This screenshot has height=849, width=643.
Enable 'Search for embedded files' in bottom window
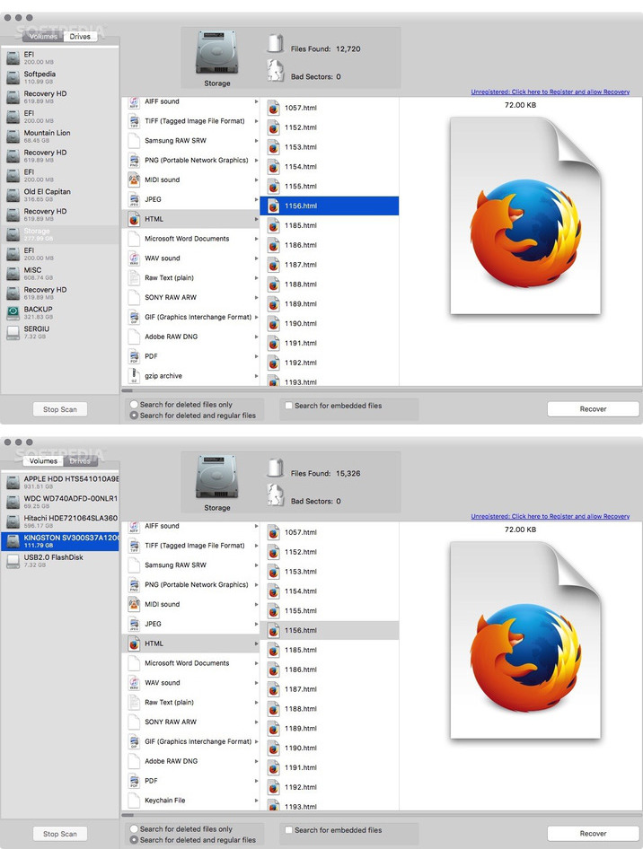click(289, 829)
